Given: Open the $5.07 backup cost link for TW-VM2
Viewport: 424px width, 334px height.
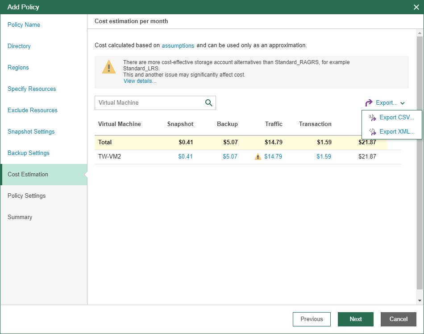Looking at the screenshot, I should (230, 157).
